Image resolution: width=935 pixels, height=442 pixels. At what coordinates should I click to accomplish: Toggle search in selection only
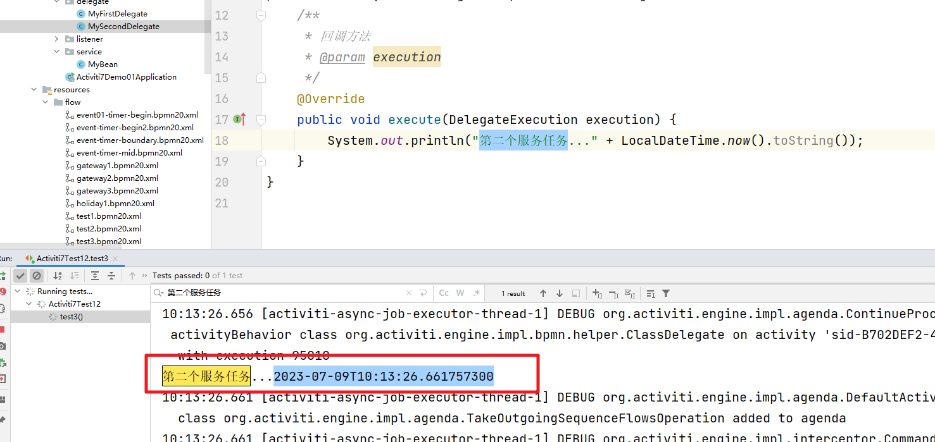pyautogui.click(x=651, y=293)
